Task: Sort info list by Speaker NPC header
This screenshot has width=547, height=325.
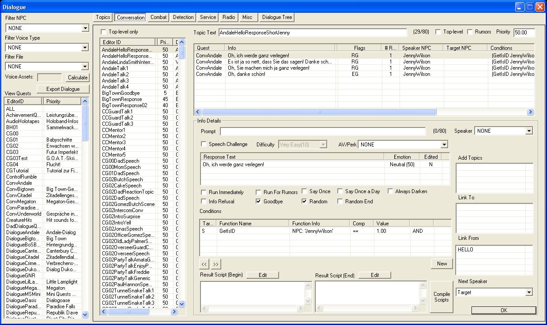Action: (422, 48)
